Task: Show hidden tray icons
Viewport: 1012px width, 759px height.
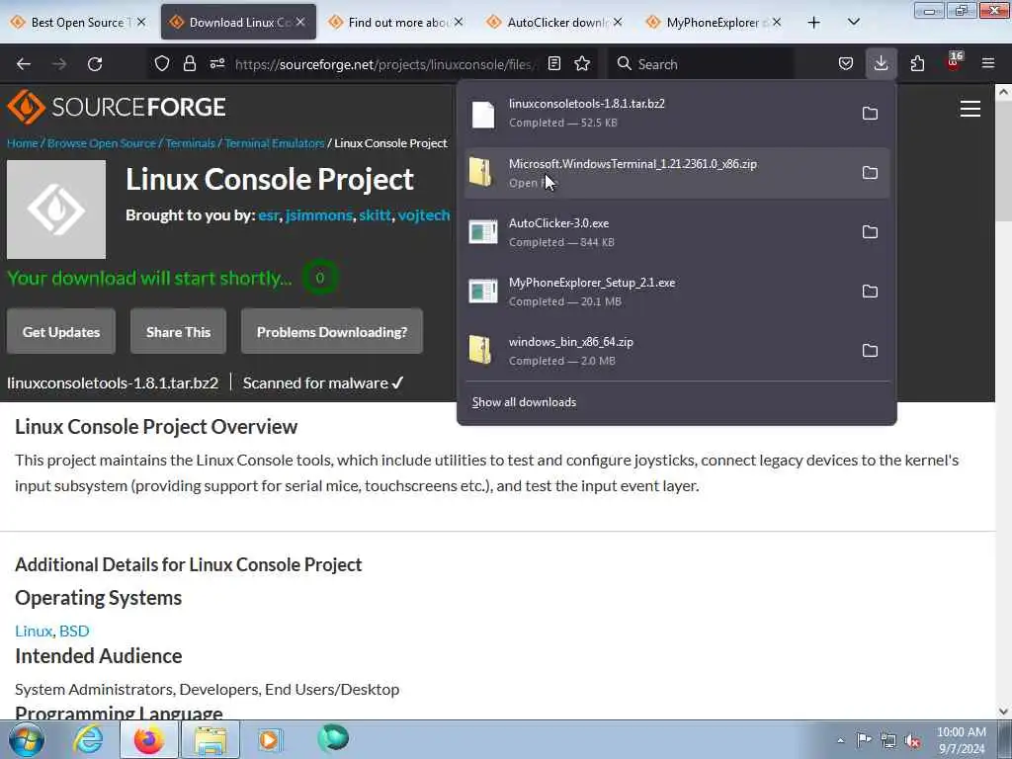Action: 840,740
